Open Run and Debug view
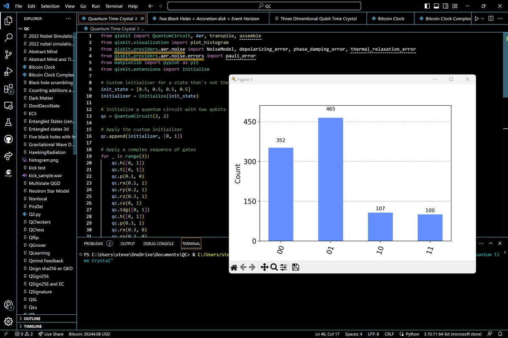The height and width of the screenshot is (338, 508). [8, 71]
